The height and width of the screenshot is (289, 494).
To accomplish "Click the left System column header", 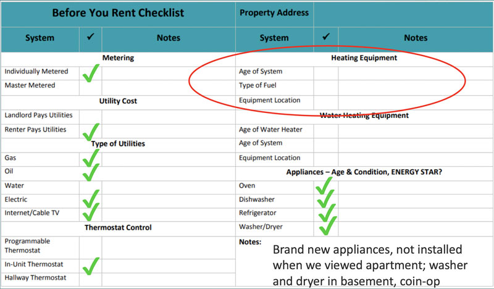I will click(40, 38).
